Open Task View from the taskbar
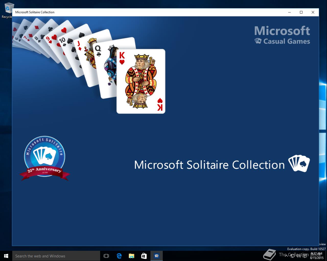Screen dimensions: 327x261 coord(106,256)
